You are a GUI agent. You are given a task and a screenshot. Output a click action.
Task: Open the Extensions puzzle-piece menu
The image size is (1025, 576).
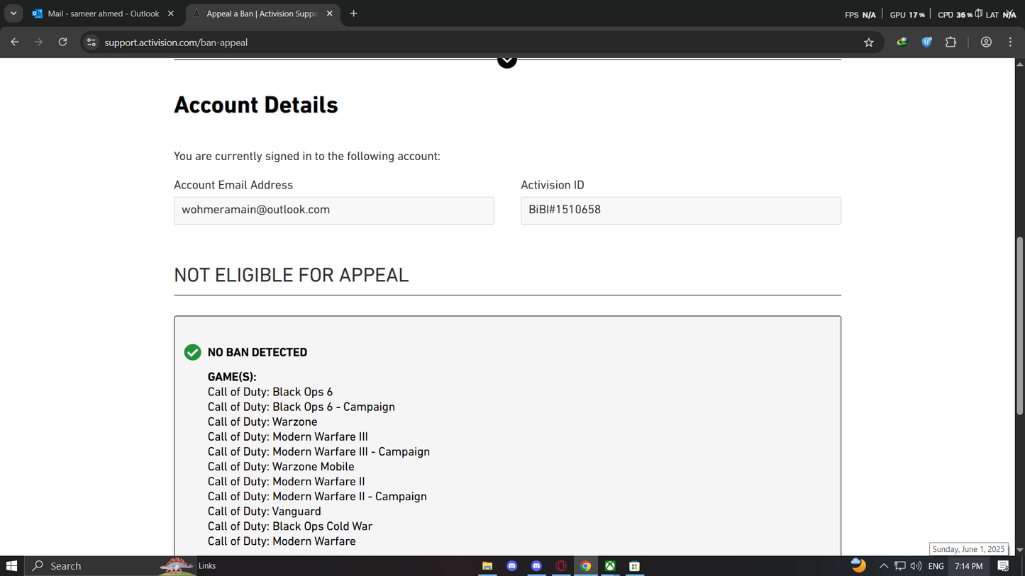point(951,43)
